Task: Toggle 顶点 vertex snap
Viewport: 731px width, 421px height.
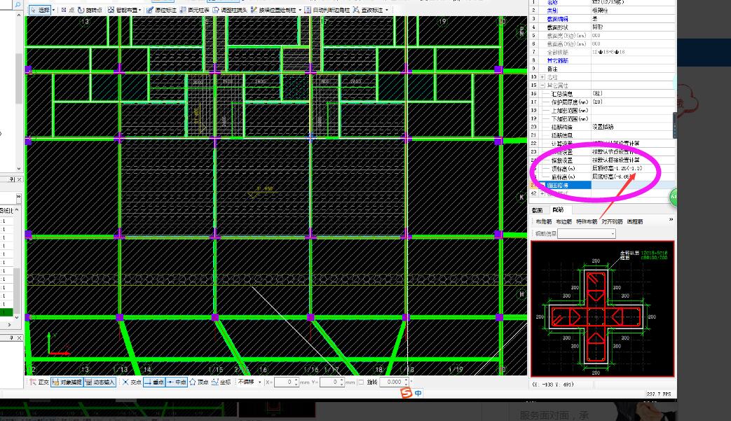Action: point(198,382)
